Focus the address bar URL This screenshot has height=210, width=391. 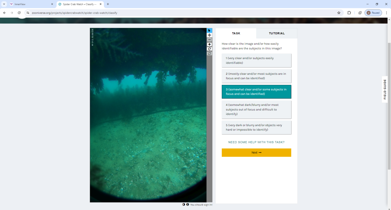coord(183,13)
